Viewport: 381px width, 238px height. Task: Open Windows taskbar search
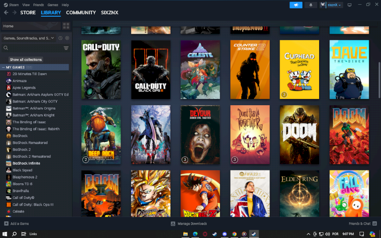tap(14, 234)
